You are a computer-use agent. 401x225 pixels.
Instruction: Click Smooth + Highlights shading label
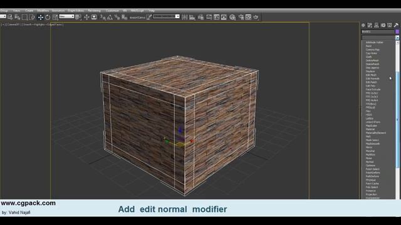[34, 24]
